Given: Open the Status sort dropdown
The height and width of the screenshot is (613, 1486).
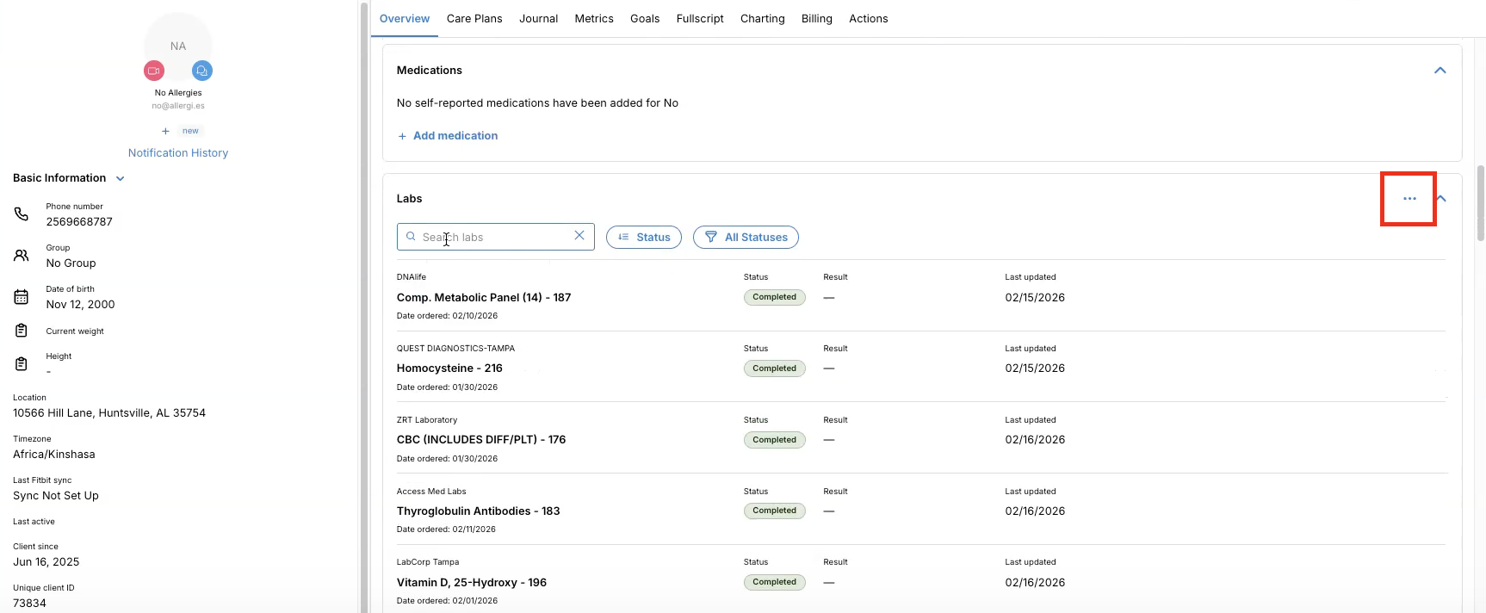Looking at the screenshot, I should 644,237.
